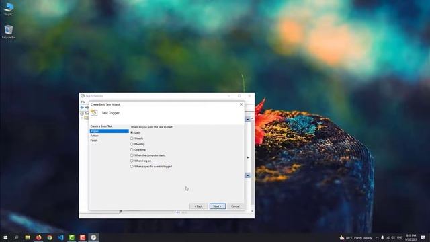Close the Task Scheduler window

tap(249, 96)
